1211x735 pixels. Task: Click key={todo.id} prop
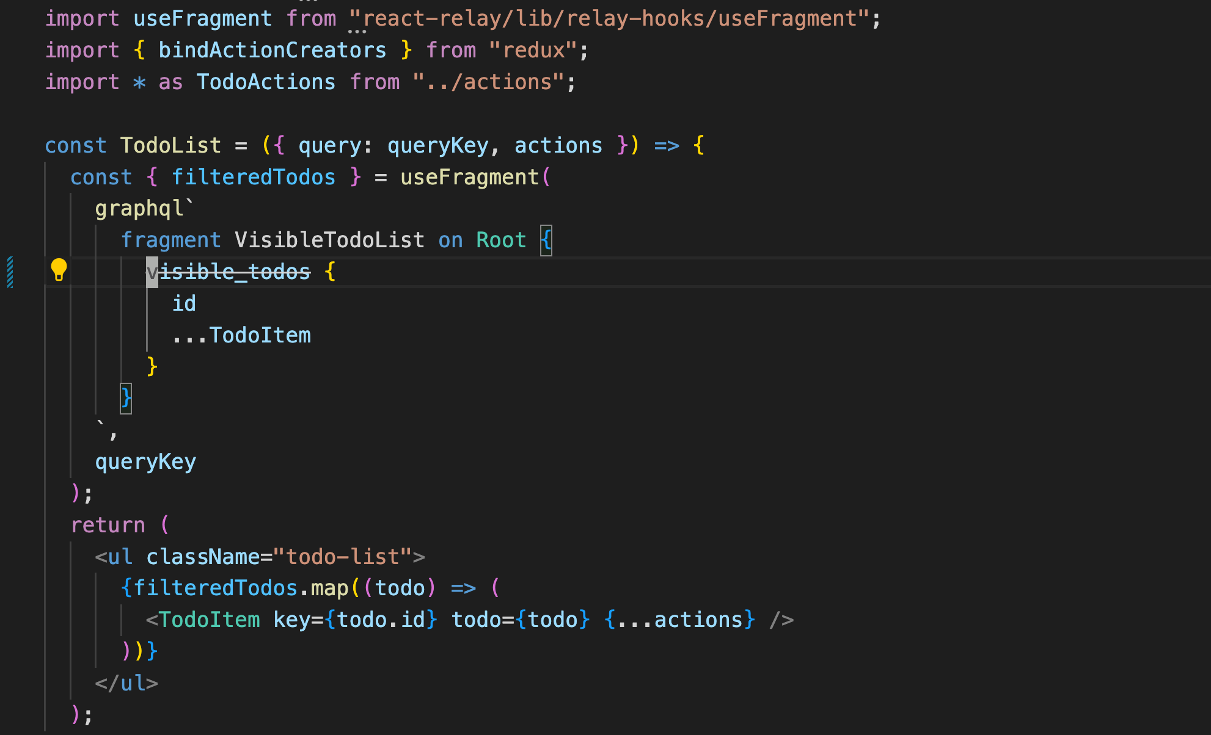tap(356, 620)
